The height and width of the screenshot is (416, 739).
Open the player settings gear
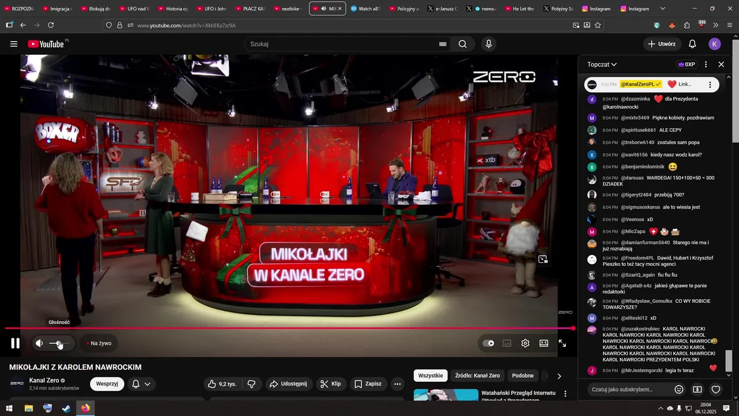(x=525, y=343)
